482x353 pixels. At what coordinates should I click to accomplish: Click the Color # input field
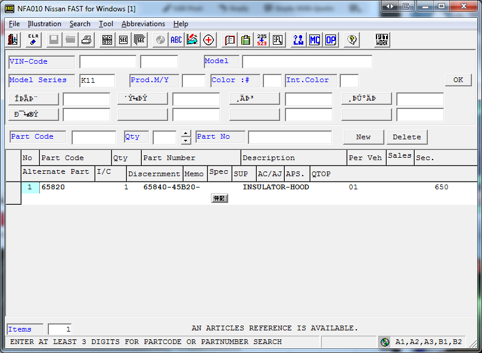[272, 80]
